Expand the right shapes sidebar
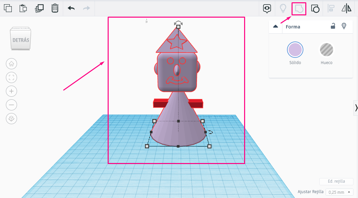The height and width of the screenshot is (198, 358). [x=356, y=108]
